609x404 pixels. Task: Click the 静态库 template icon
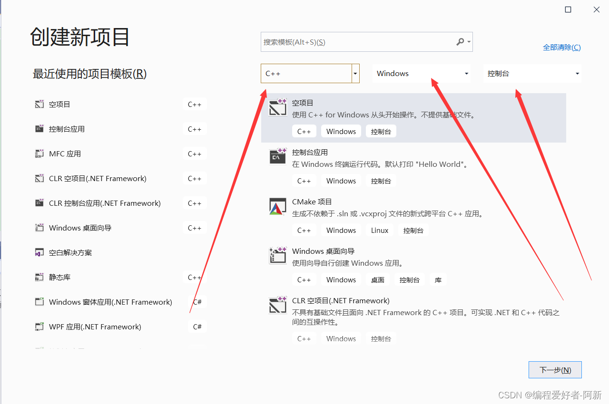click(39, 277)
